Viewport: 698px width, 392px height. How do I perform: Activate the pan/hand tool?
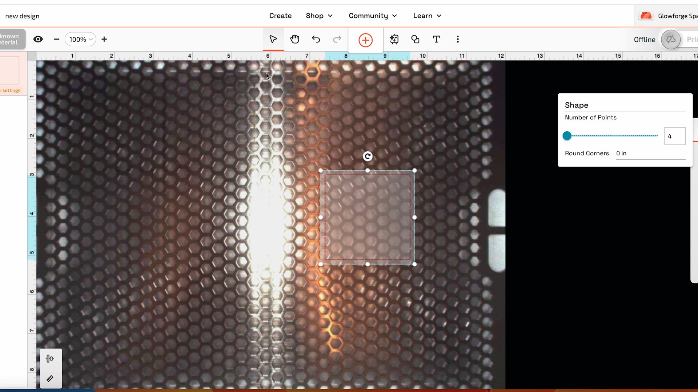[x=294, y=39]
